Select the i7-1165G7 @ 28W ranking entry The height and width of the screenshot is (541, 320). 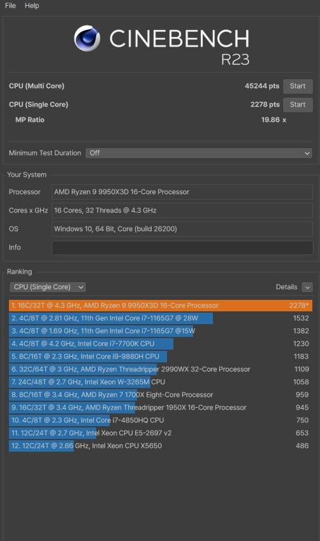[161, 318]
